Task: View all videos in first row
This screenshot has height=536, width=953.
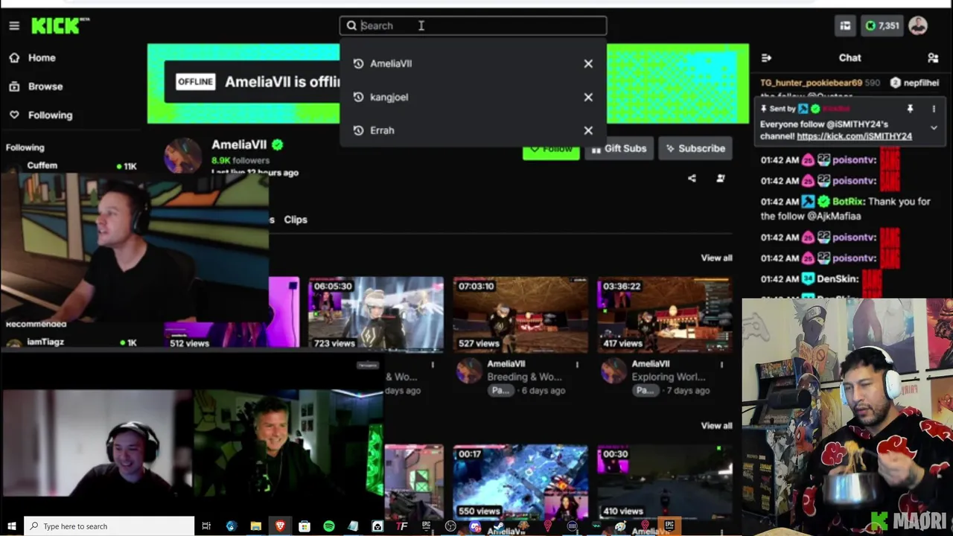Action: (716, 258)
